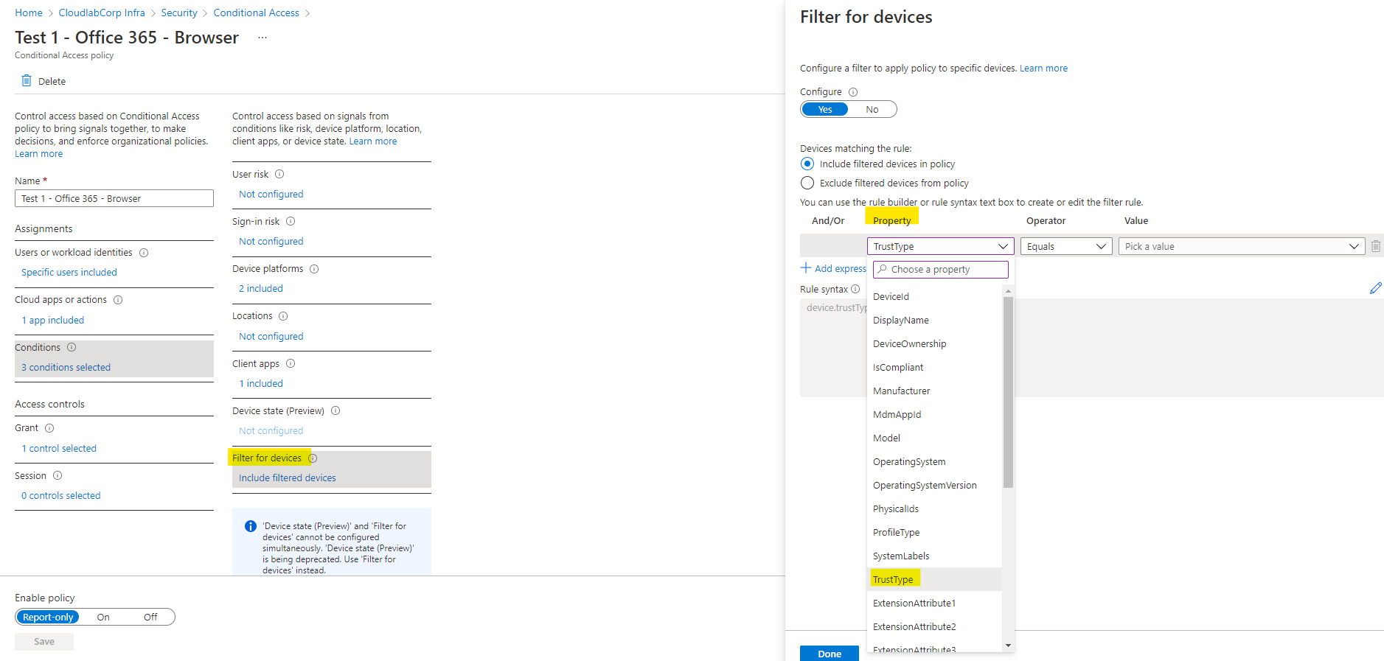Go to Home breadcrumb
The width and height of the screenshot is (1384, 661).
click(x=29, y=13)
